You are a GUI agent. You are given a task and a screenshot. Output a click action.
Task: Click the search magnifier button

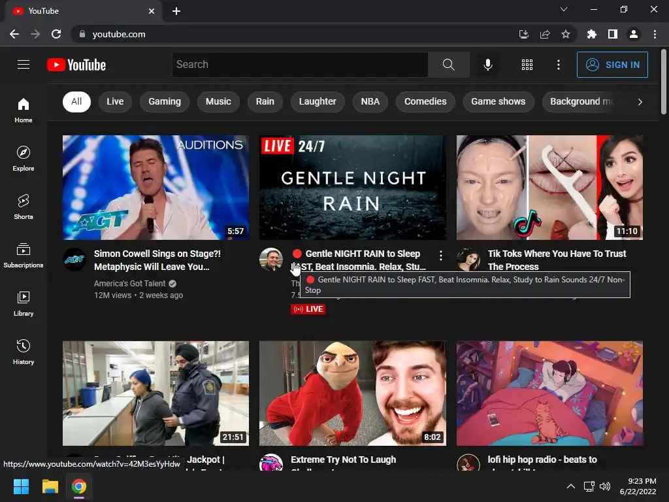click(448, 65)
